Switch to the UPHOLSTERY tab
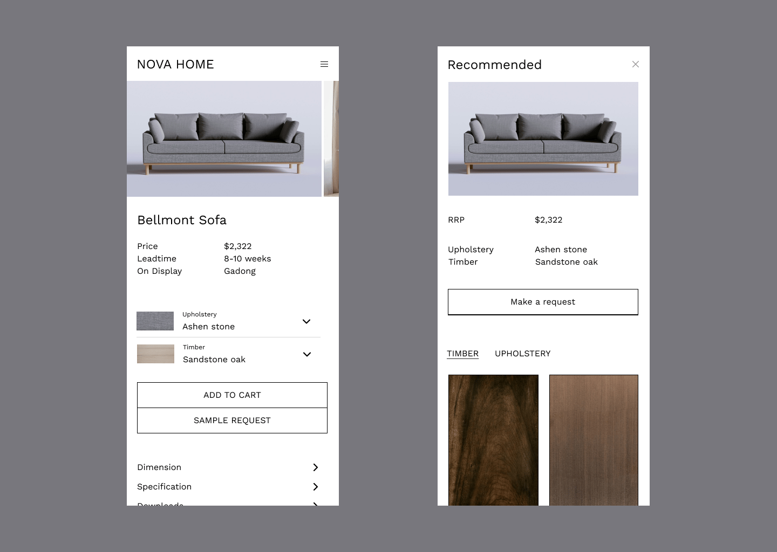This screenshot has width=777, height=552. 523,354
